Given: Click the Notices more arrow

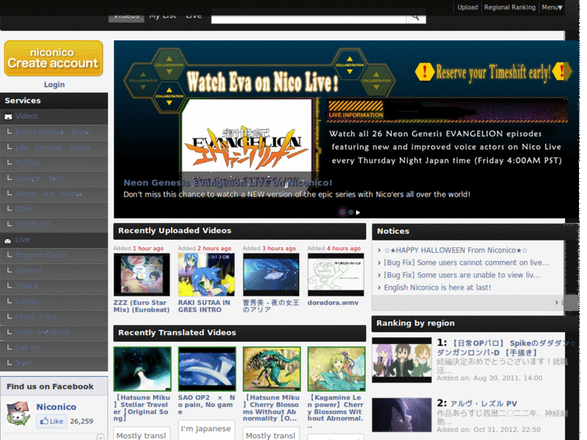Looking at the screenshot, I should pyautogui.click(x=557, y=302).
